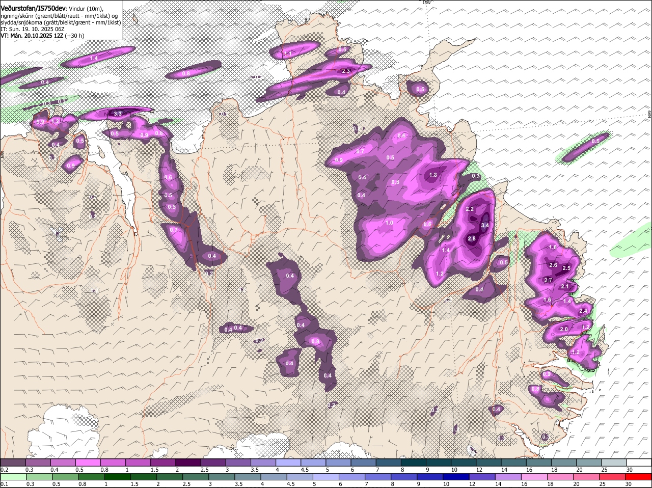
Task: Click the 2.2 precipitation value on the map
Action: click(x=470, y=209)
